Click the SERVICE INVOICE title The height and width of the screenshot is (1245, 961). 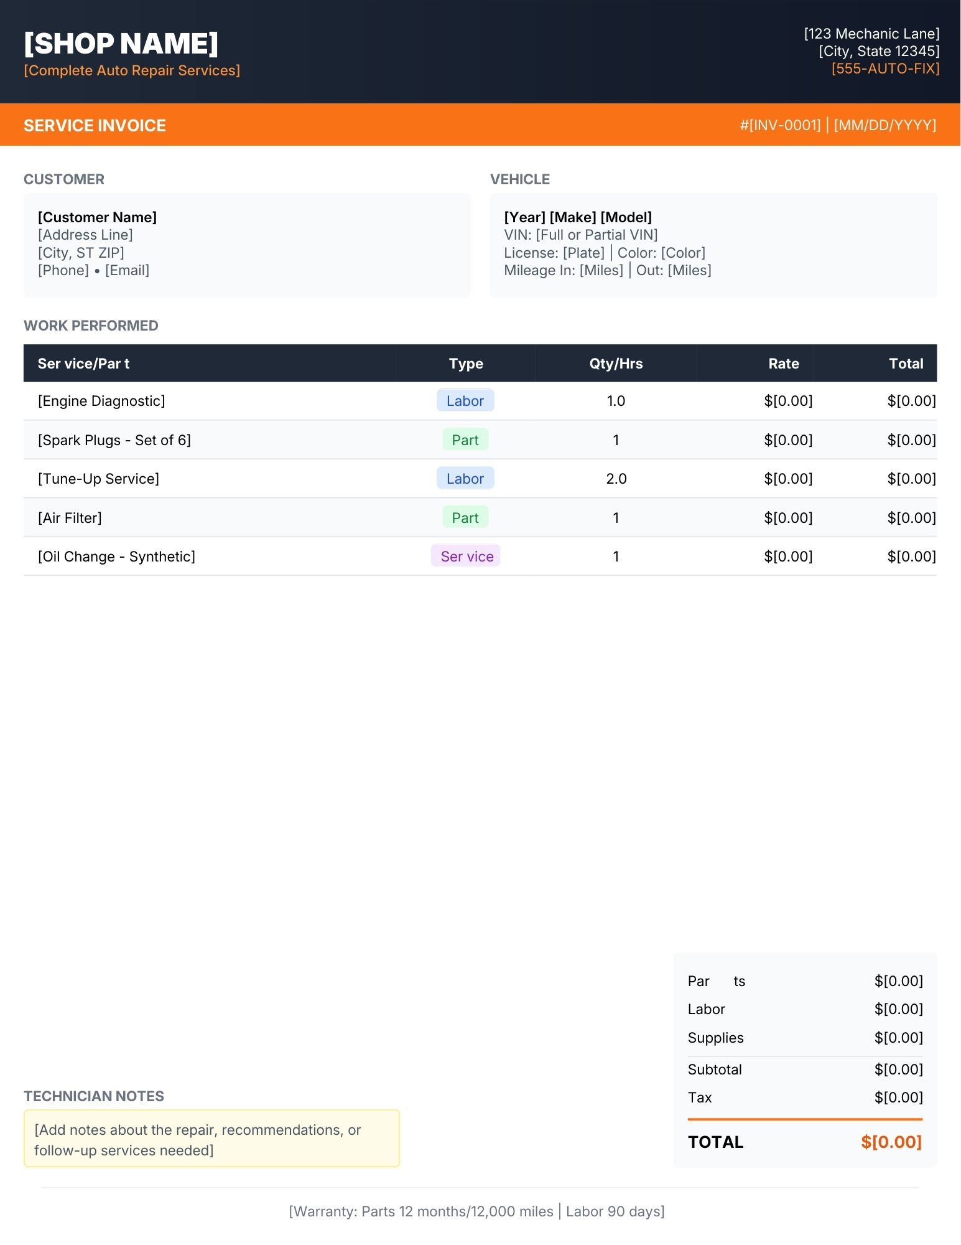pyautogui.click(x=95, y=126)
